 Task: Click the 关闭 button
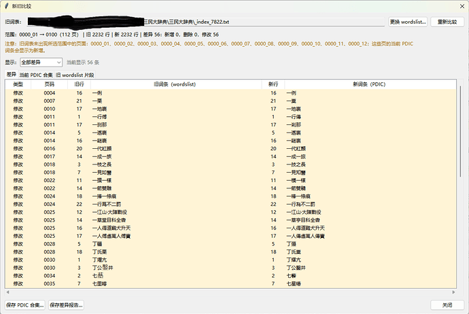pos(447,305)
